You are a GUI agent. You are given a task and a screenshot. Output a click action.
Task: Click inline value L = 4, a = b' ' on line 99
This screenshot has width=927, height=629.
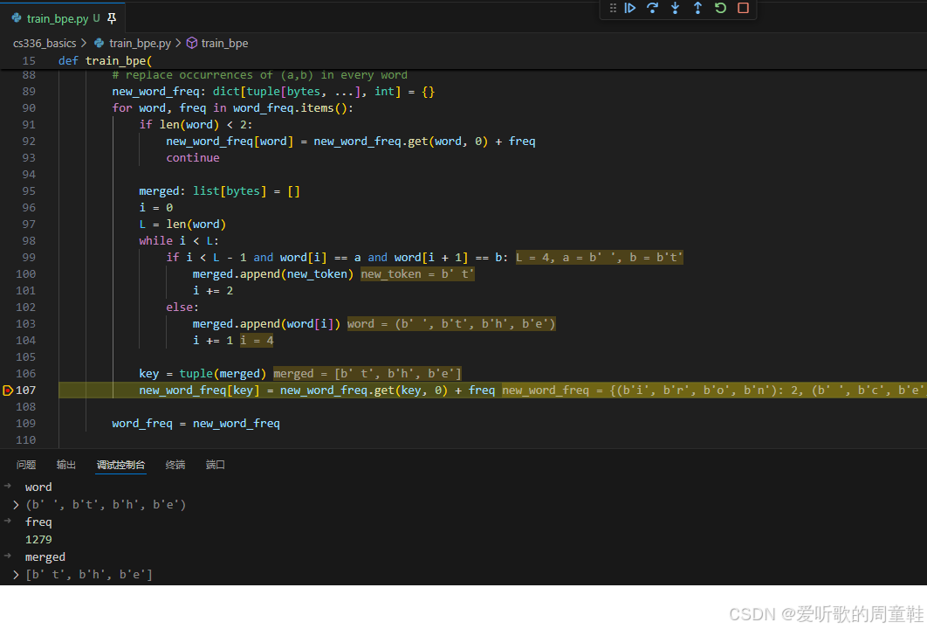pyautogui.click(x=600, y=258)
